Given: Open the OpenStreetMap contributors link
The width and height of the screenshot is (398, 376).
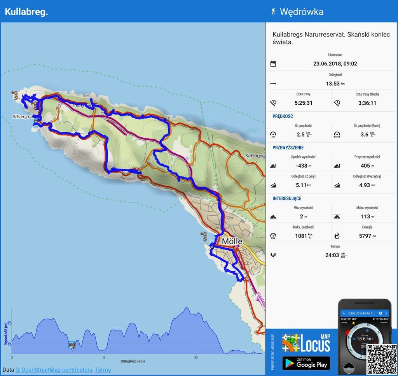Looking at the screenshot, I should [54, 370].
